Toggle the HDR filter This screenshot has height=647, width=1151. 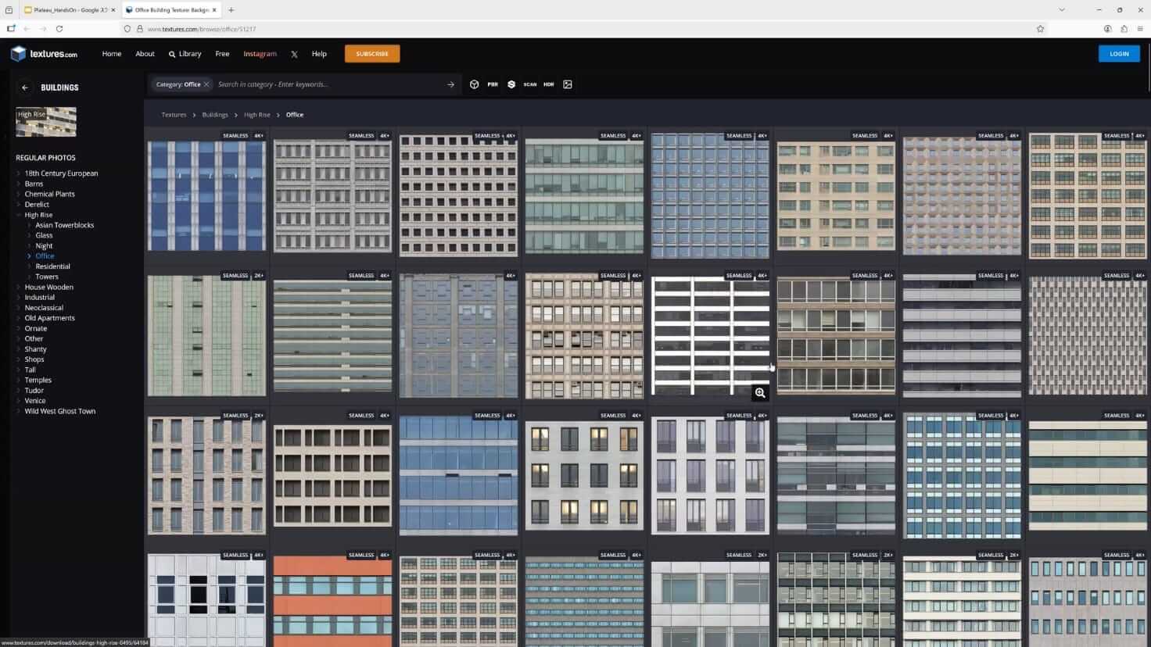(x=549, y=84)
